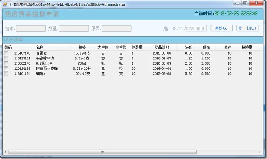Focus the 检索 search input field
Image resolution: width=267 pixels, height=159 pixels.
click(x=31, y=28)
